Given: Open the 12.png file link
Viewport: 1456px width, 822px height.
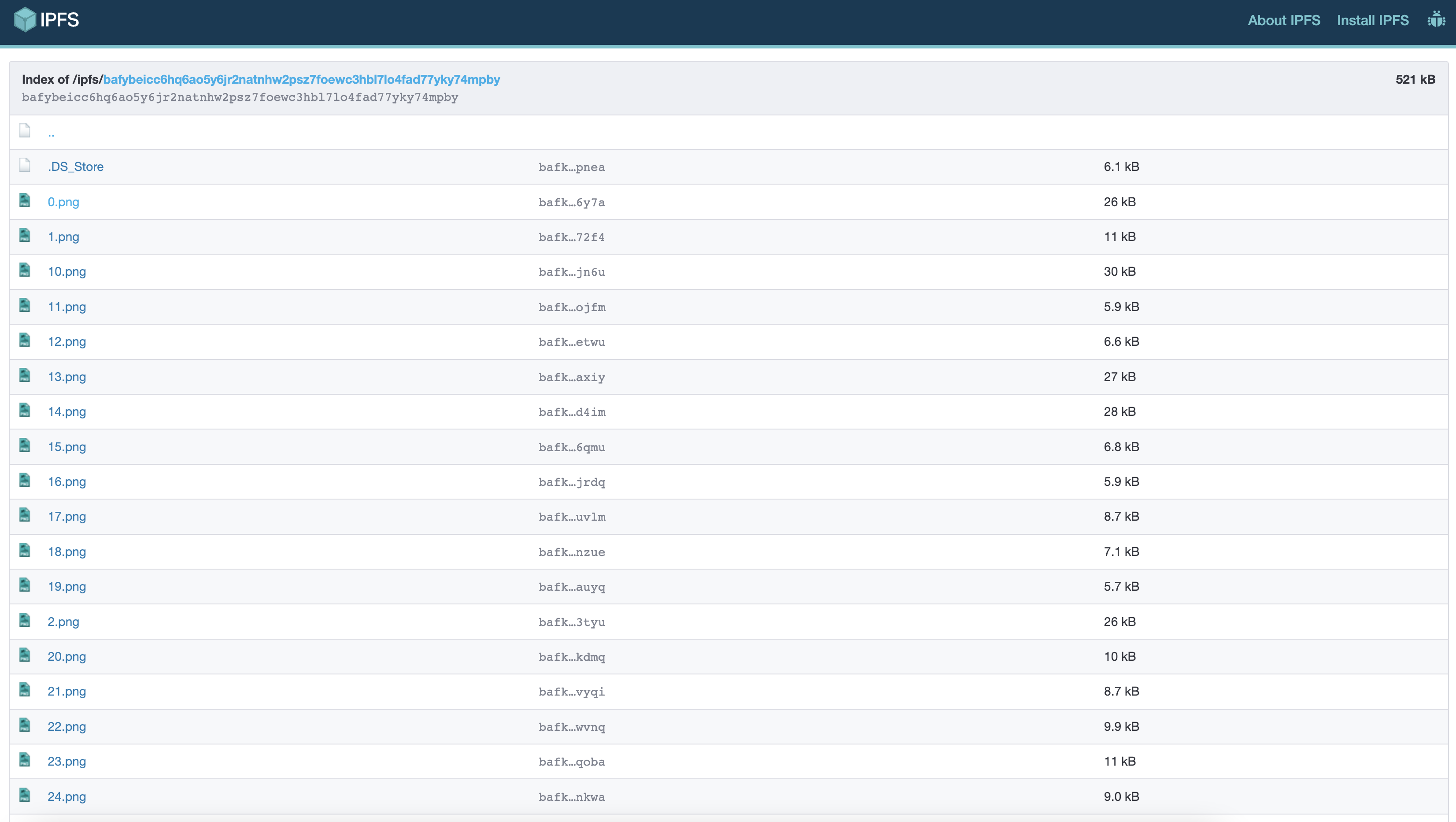Looking at the screenshot, I should click(67, 341).
